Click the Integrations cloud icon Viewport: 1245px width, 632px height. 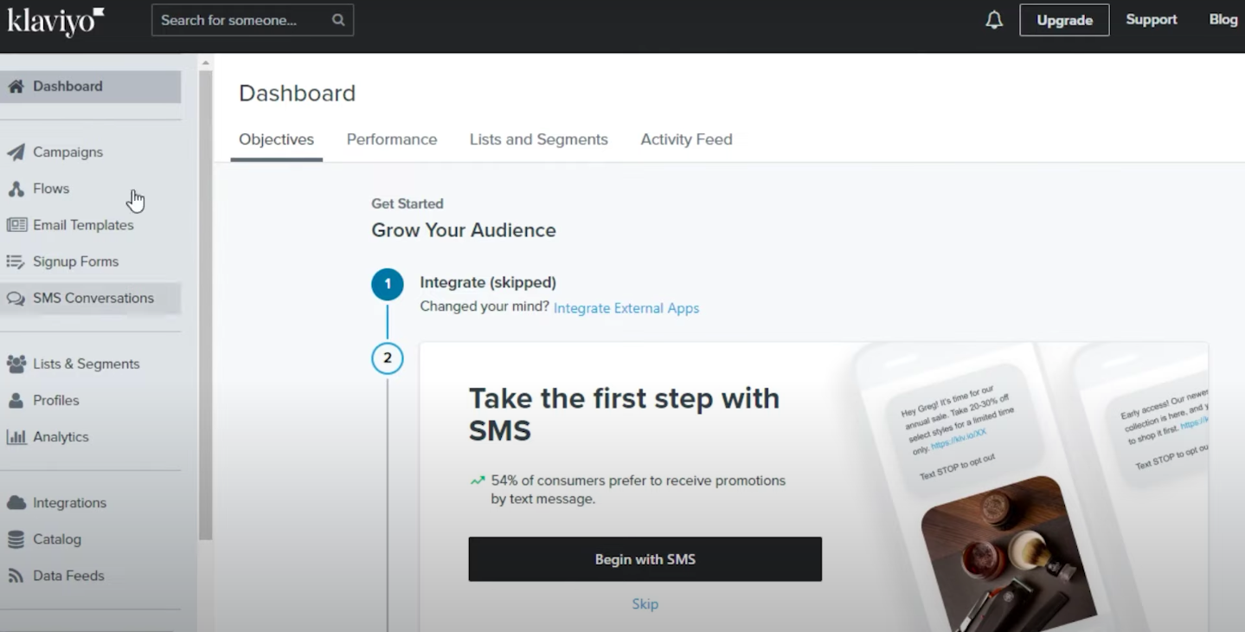coord(16,503)
